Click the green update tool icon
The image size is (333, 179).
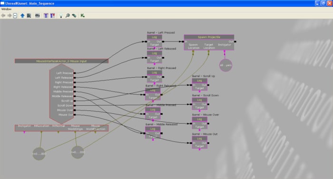coord(74,16)
